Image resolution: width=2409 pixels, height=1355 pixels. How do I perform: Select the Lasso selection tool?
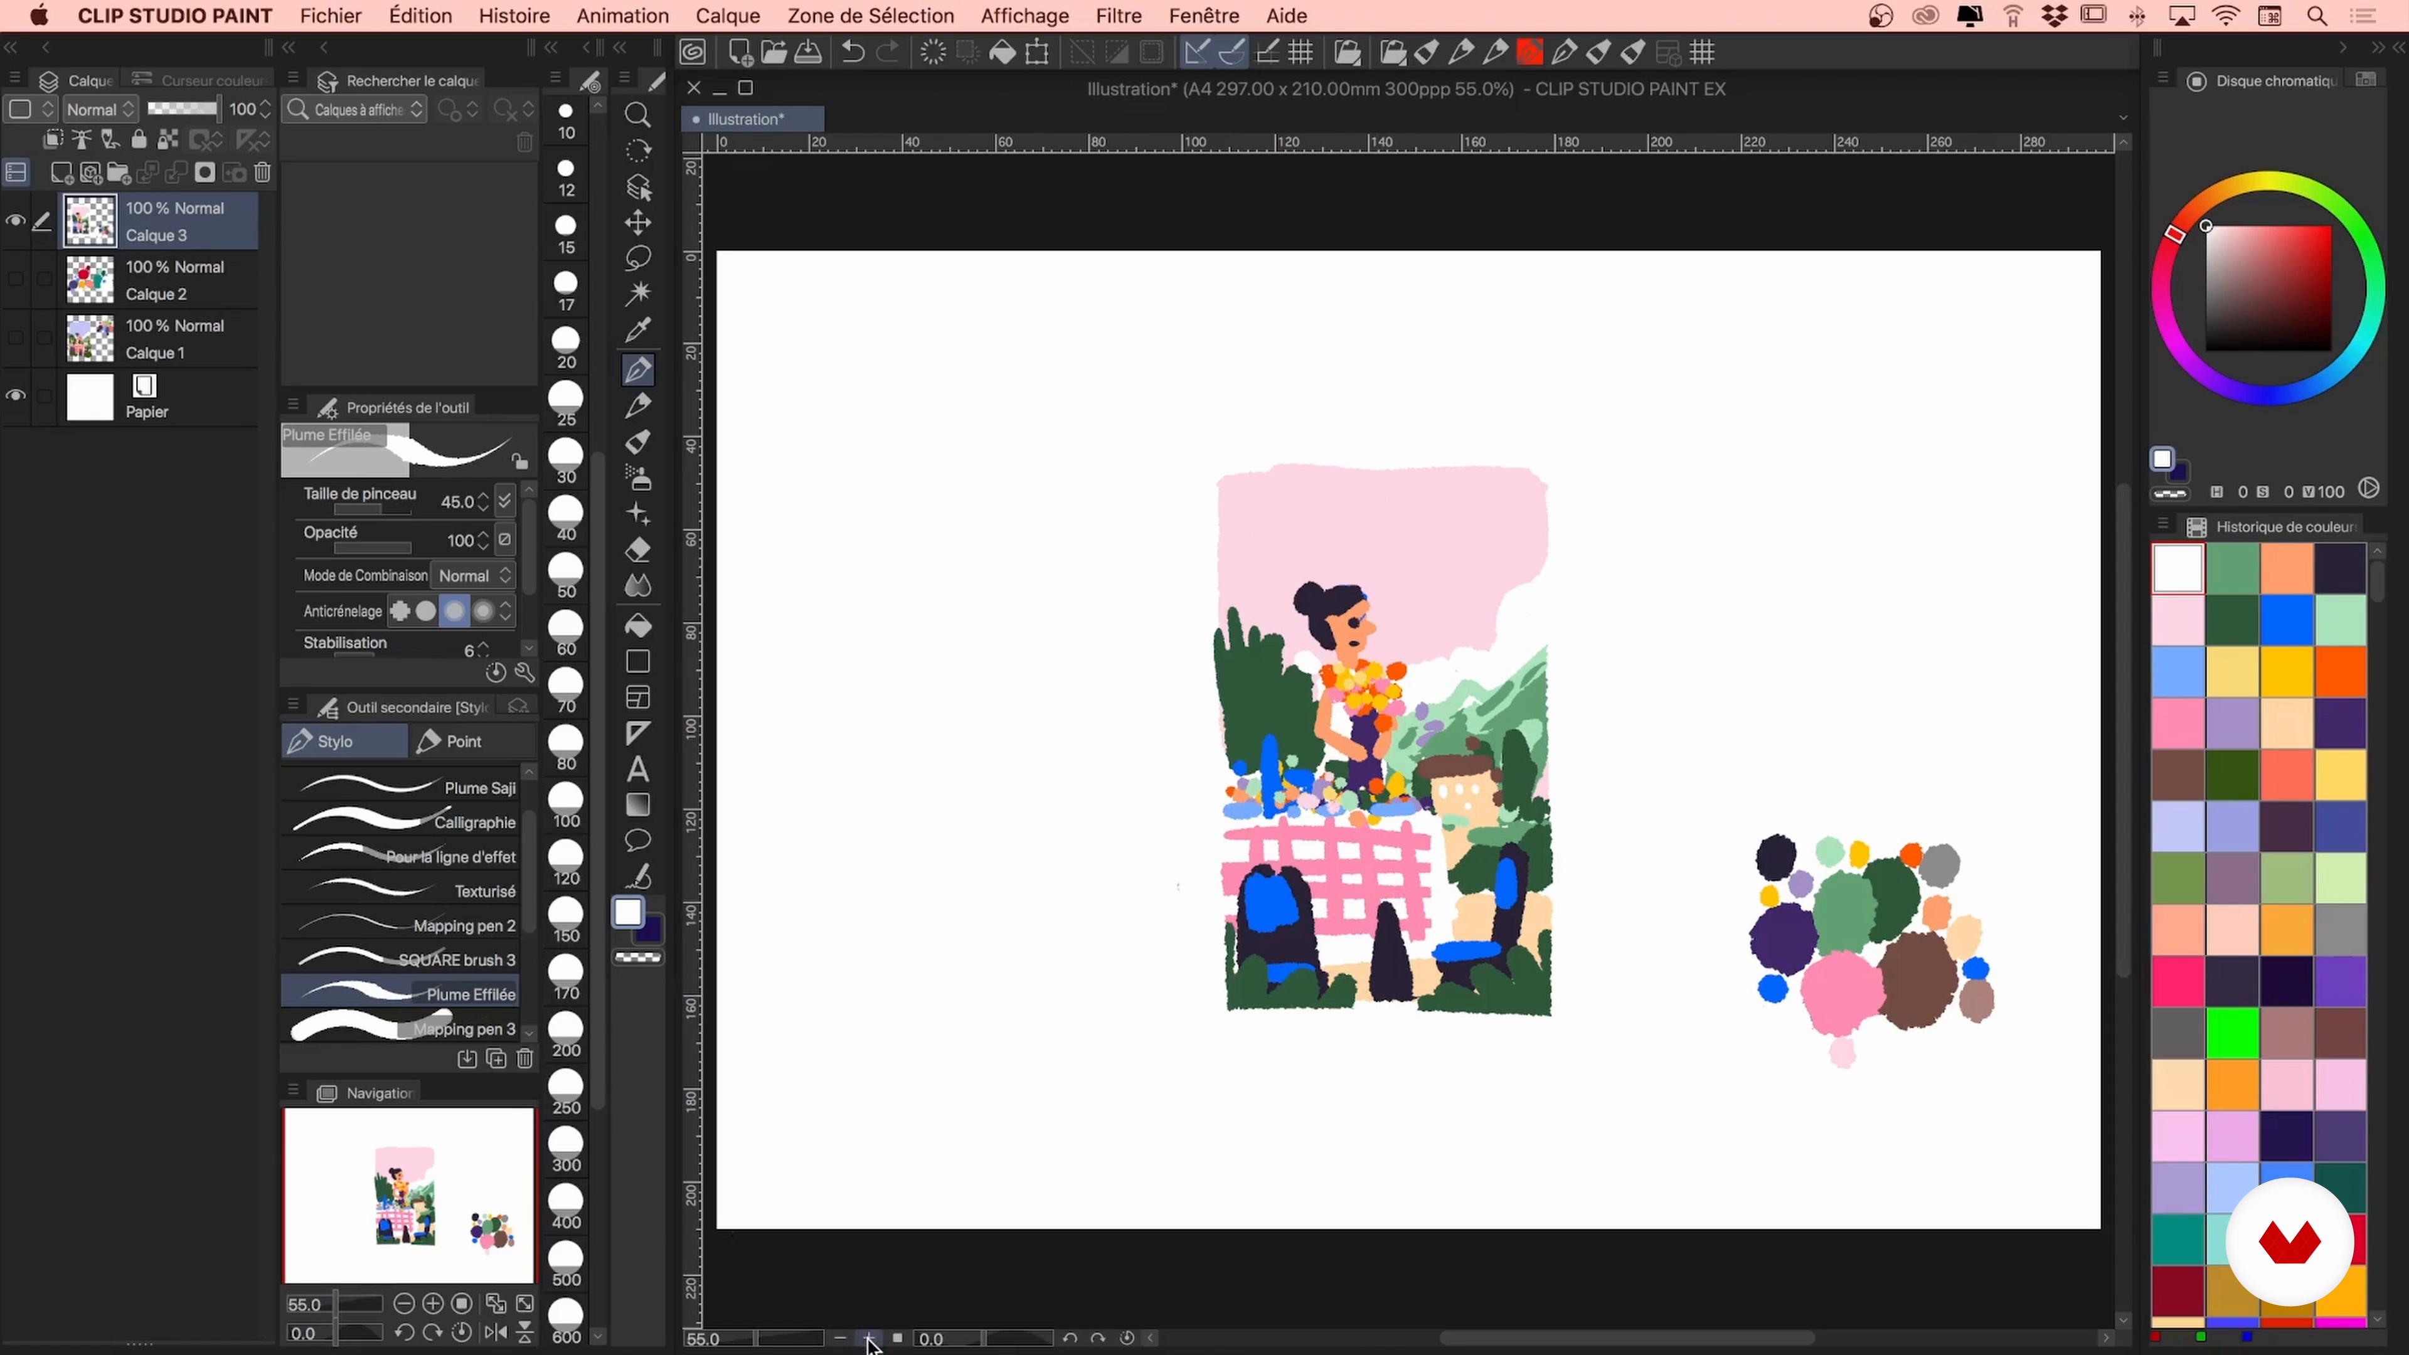pyautogui.click(x=638, y=258)
